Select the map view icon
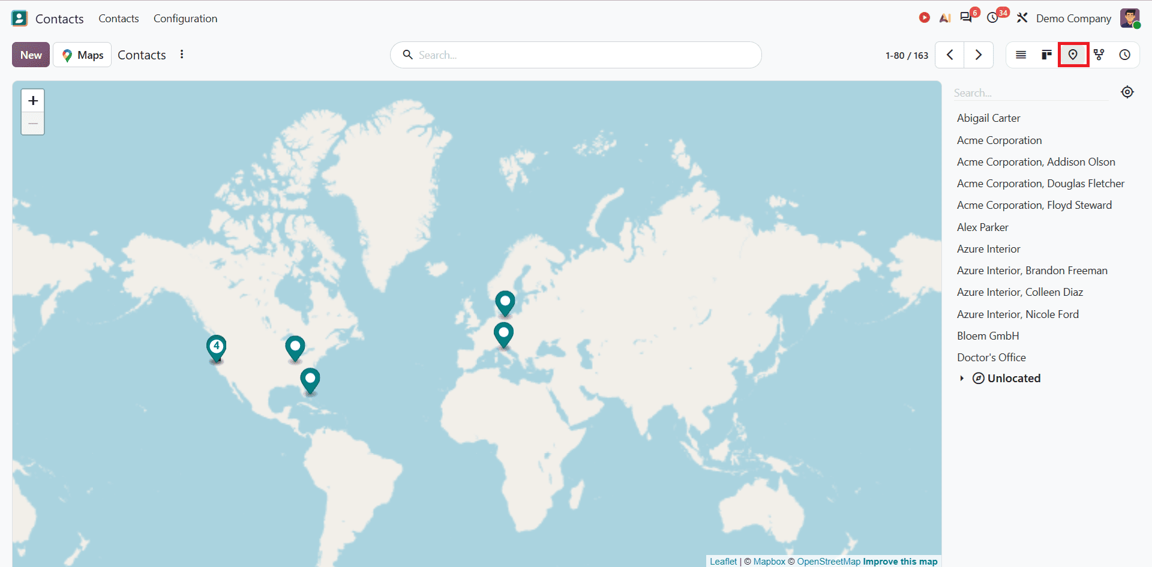1152x567 pixels. click(x=1073, y=55)
